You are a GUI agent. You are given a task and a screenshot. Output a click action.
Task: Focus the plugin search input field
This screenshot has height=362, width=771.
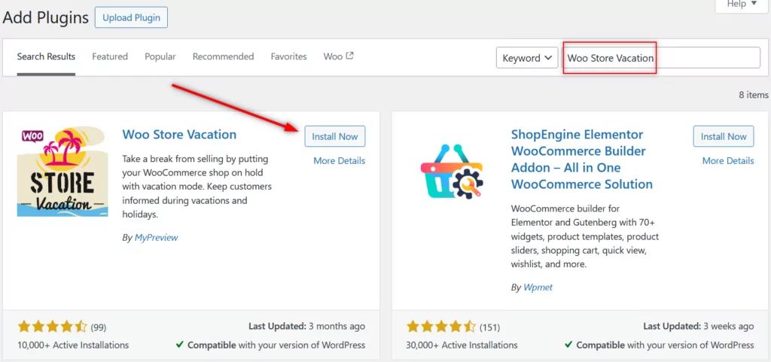[661, 58]
